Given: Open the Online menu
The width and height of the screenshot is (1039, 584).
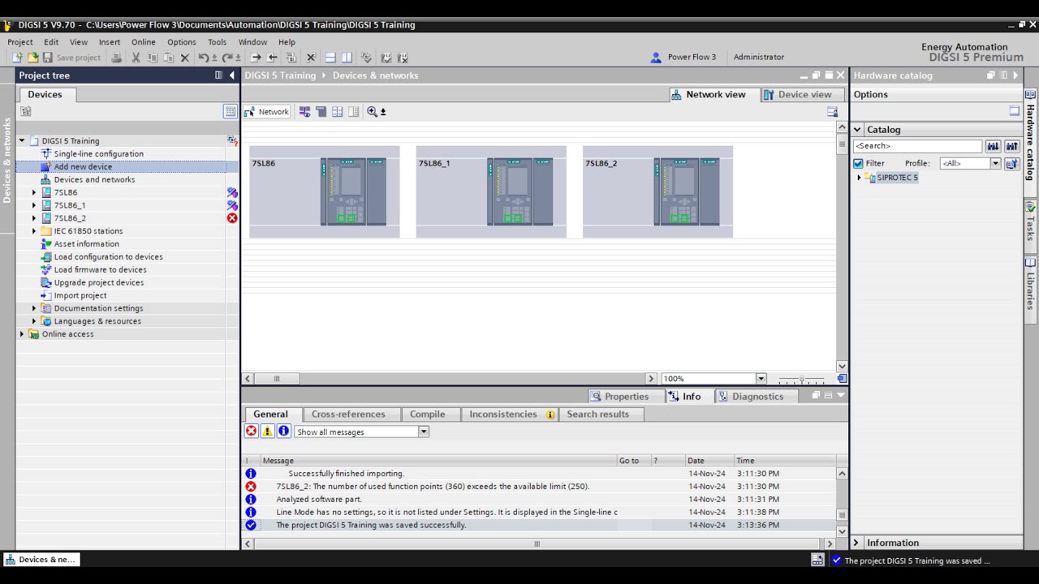Looking at the screenshot, I should coord(144,42).
